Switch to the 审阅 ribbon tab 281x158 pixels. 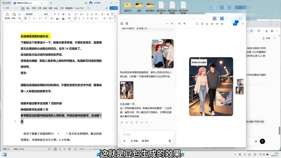coord(45,8)
